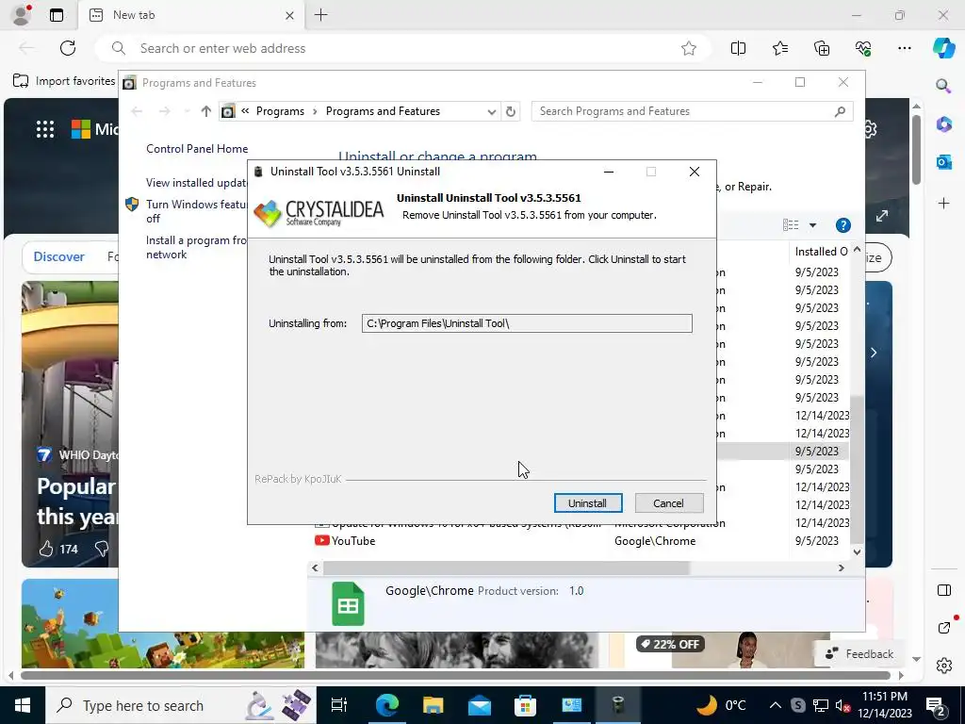
Task: Open the Windows Start menu
Action: (23, 705)
